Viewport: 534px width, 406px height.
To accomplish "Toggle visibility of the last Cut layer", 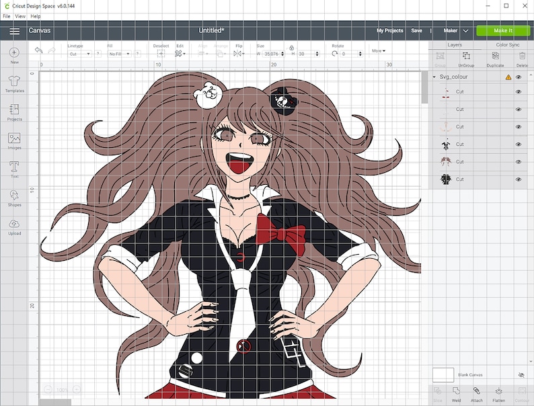I will (519, 179).
